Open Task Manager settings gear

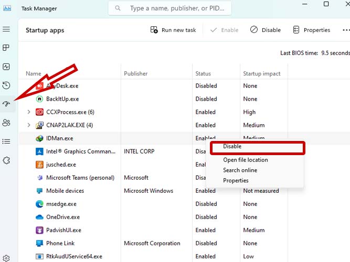pos(6,258)
